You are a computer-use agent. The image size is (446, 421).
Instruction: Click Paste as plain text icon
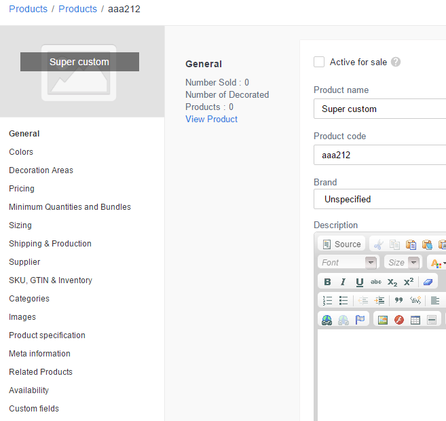pyautogui.click(x=427, y=244)
